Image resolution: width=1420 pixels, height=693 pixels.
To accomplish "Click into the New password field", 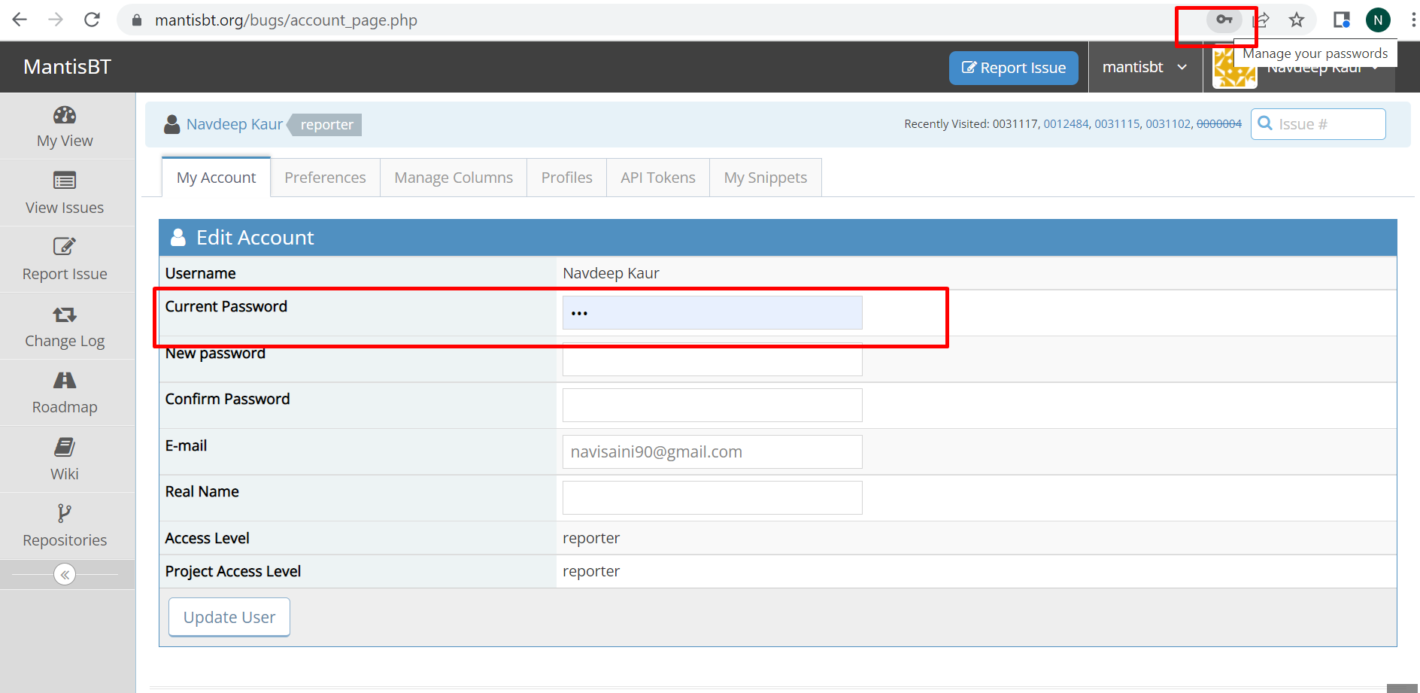I will (x=712, y=360).
